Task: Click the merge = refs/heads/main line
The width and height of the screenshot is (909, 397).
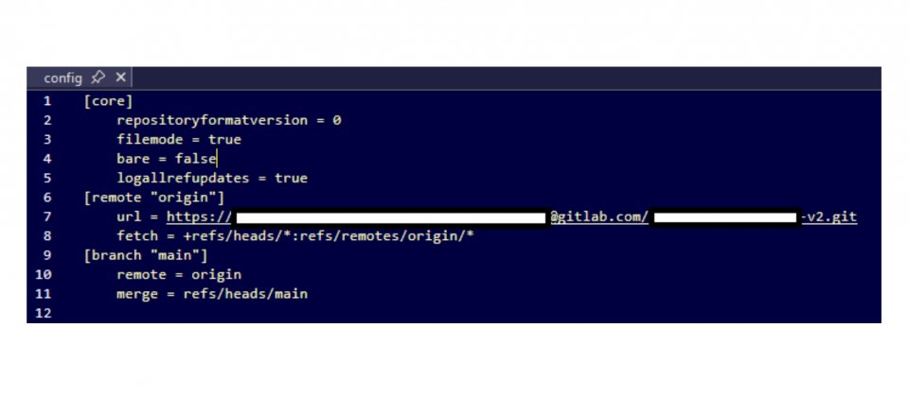Action: [x=212, y=294]
